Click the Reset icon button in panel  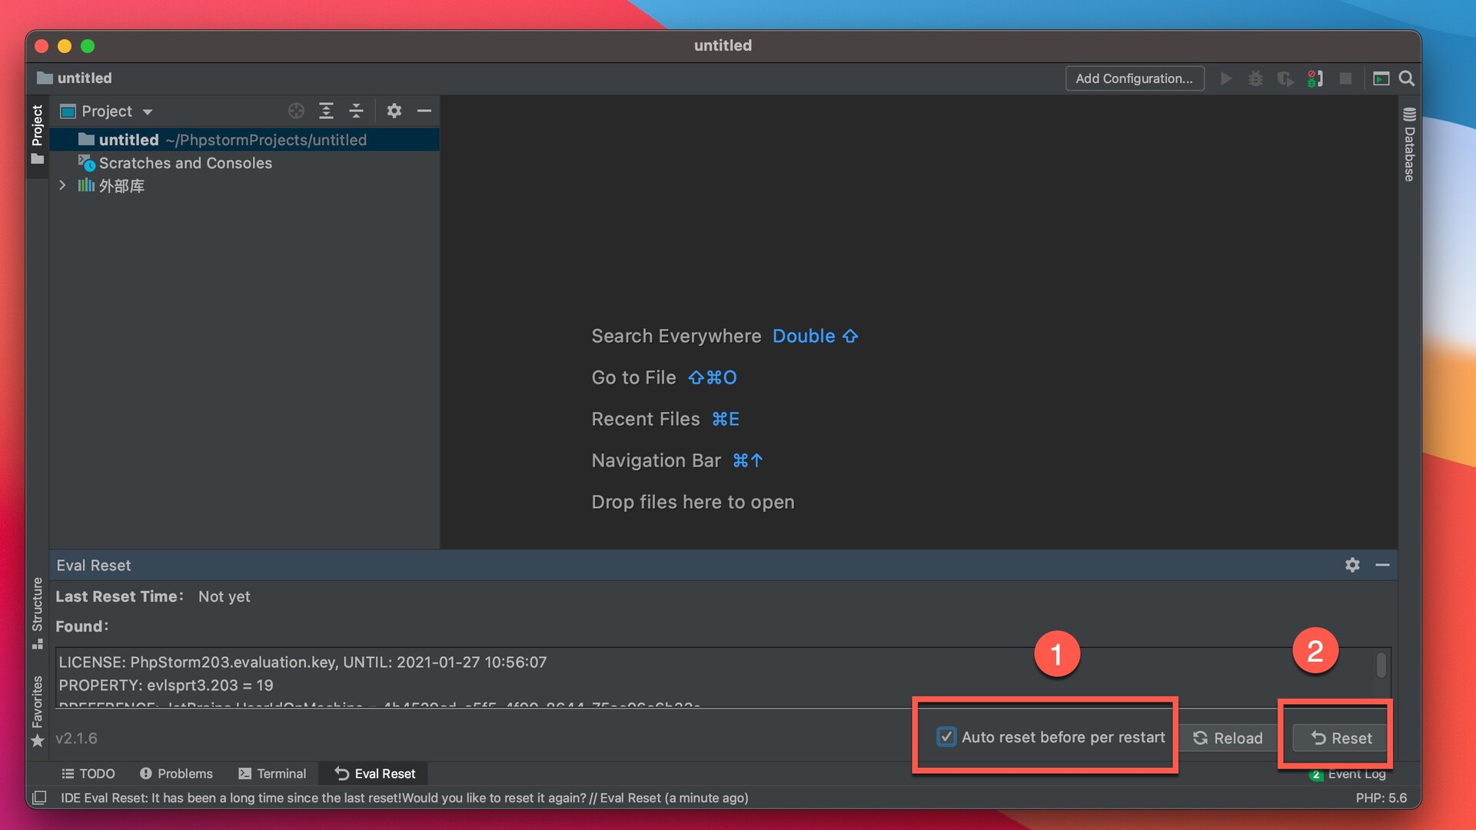tap(1337, 738)
